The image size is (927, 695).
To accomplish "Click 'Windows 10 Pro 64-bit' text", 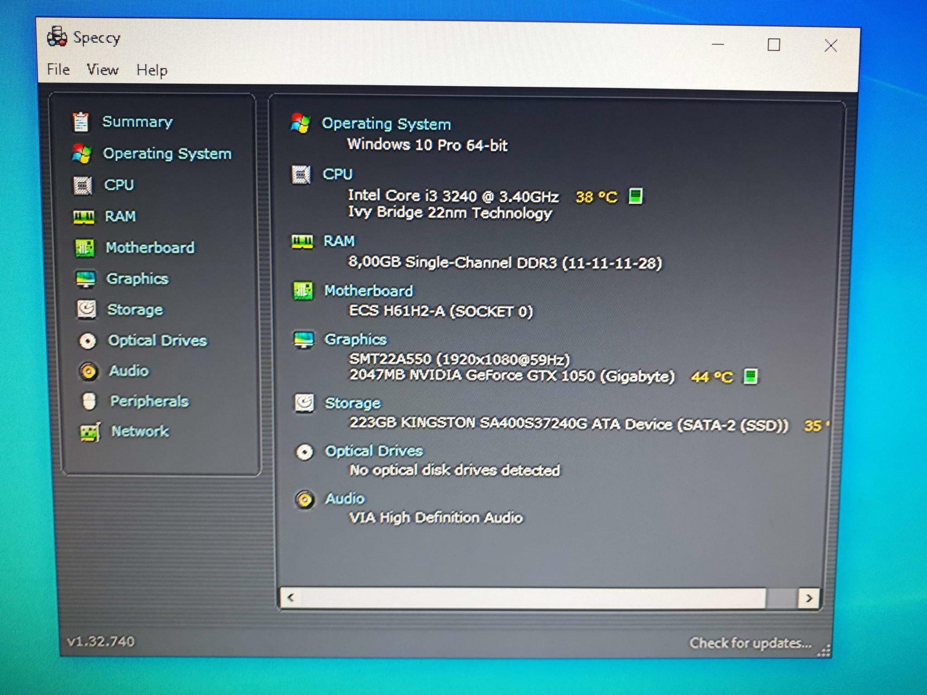I will 427,145.
